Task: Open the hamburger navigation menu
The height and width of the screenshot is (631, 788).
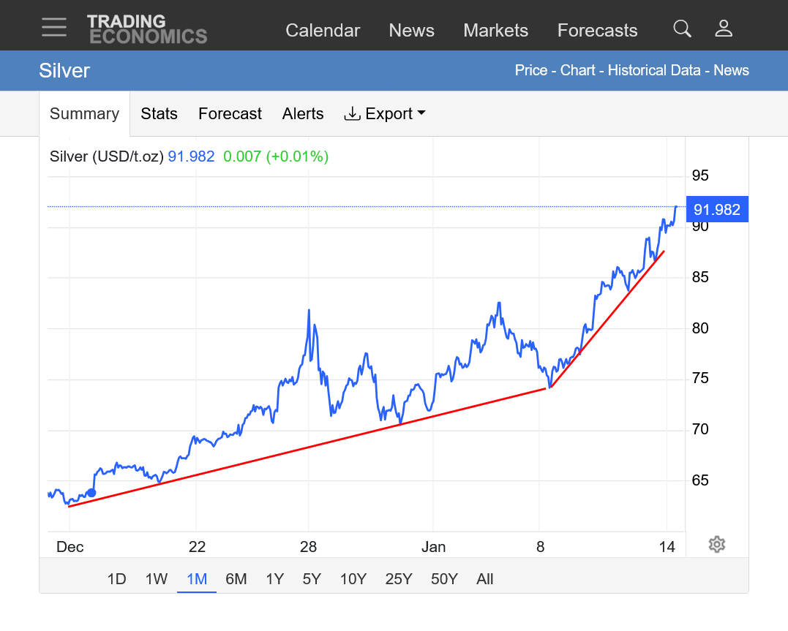Action: (x=54, y=27)
